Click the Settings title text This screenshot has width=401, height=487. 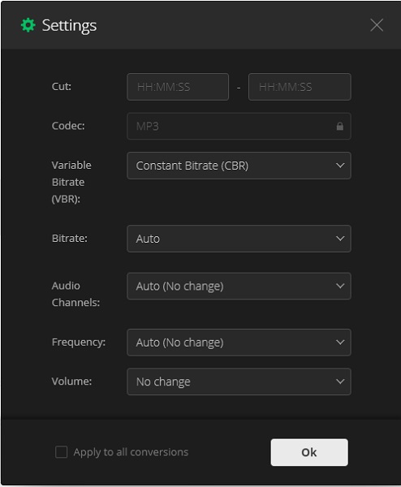point(69,25)
